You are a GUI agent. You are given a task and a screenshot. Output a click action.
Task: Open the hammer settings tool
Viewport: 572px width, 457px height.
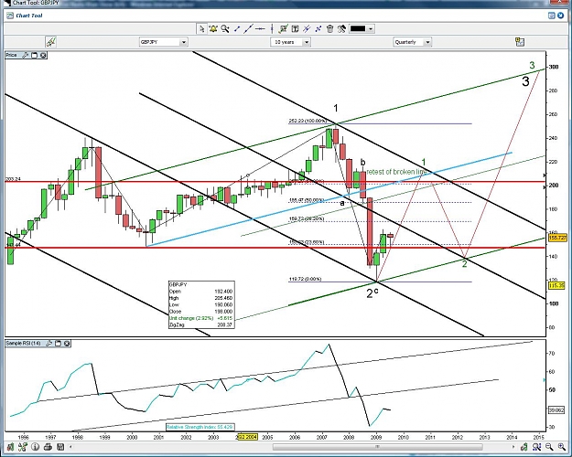pos(341,28)
